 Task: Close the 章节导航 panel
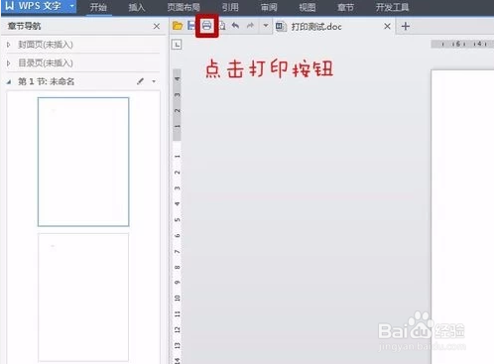[x=157, y=26]
